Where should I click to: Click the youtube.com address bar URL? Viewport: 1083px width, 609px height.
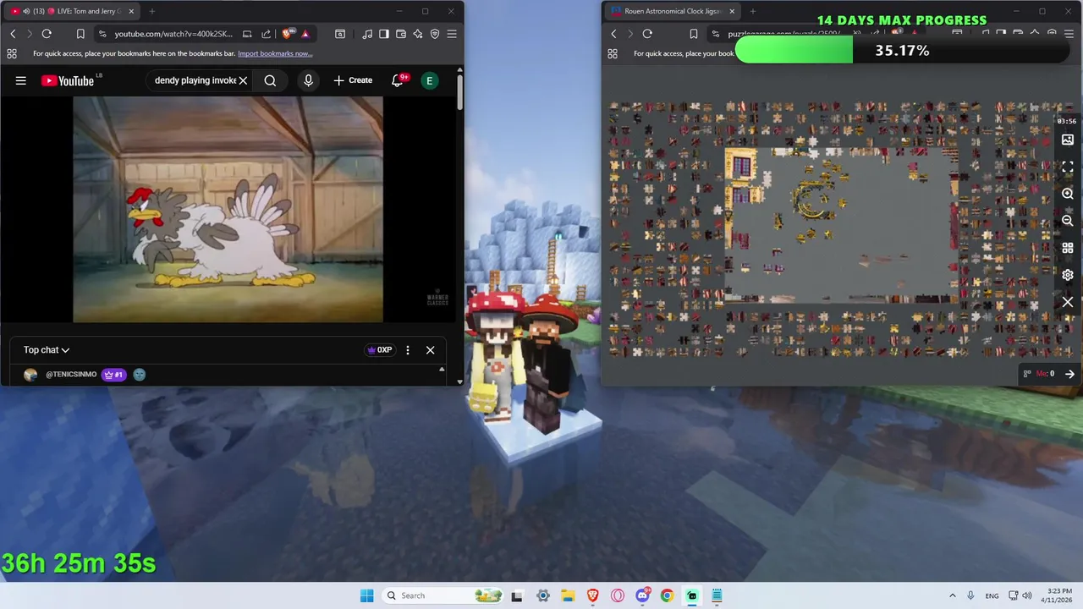pyautogui.click(x=173, y=34)
